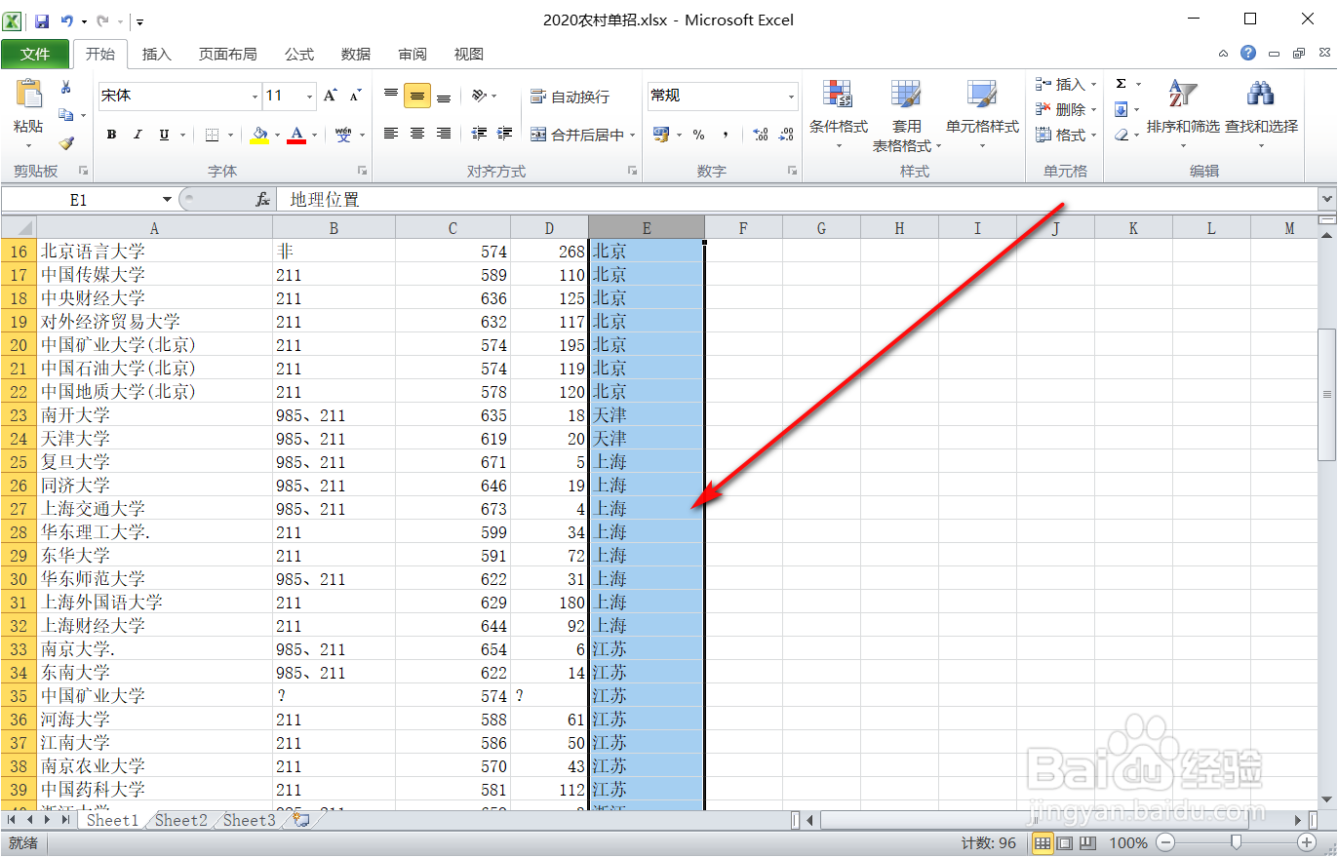The height and width of the screenshot is (857, 1338).
Task: Click the accounting number format icon
Action: pos(661,135)
